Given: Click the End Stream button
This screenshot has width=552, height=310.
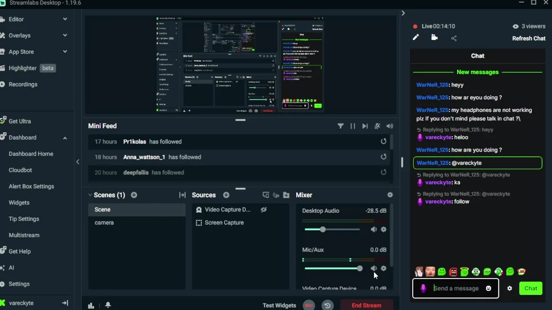Looking at the screenshot, I should (367, 306).
